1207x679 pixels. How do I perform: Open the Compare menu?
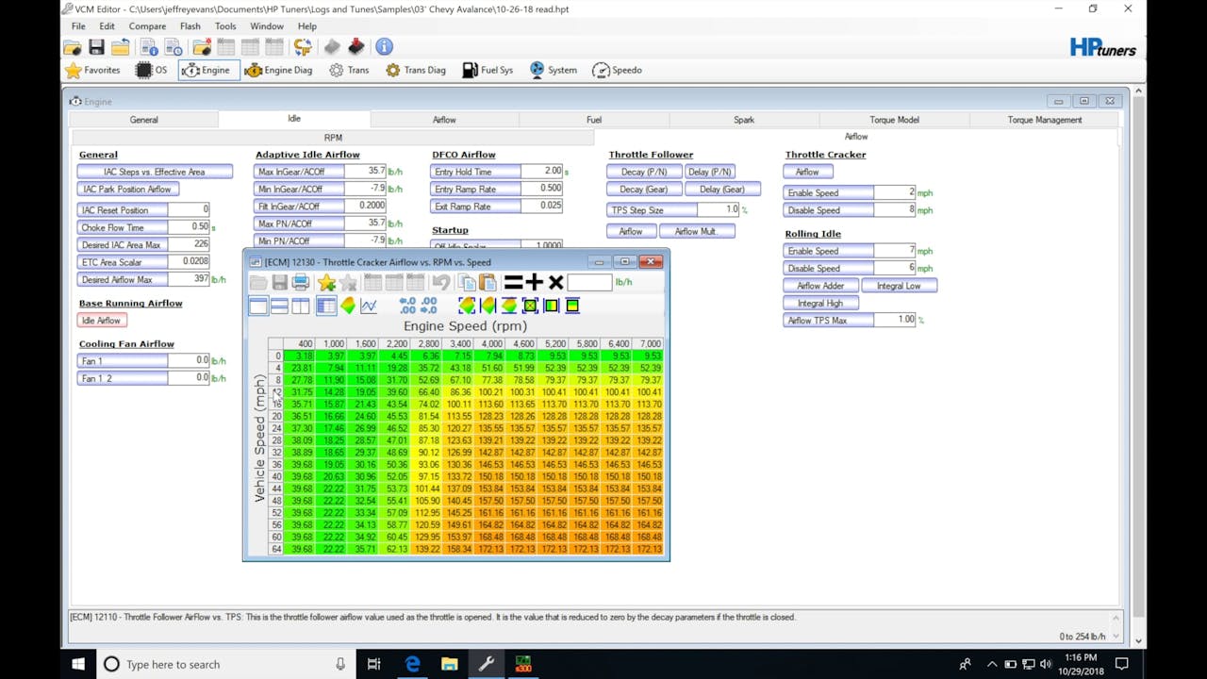(x=147, y=26)
